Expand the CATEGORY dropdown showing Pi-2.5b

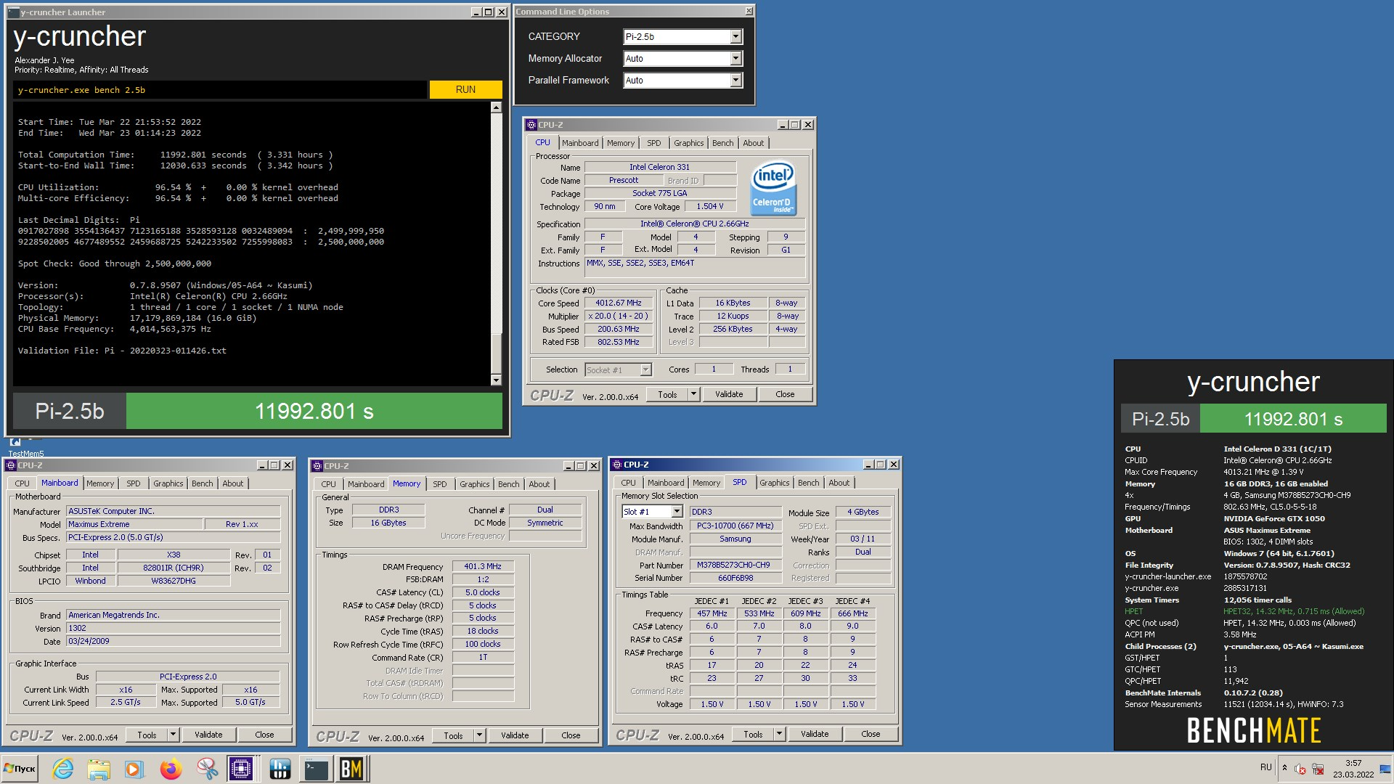tap(735, 36)
